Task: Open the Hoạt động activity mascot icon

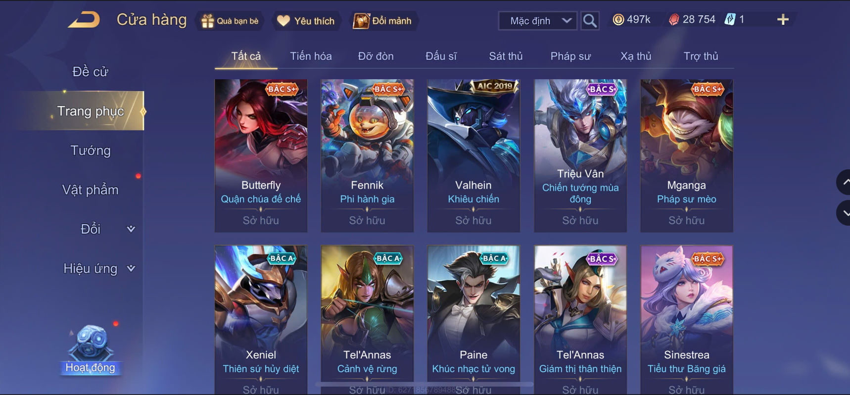Action: 91,349
